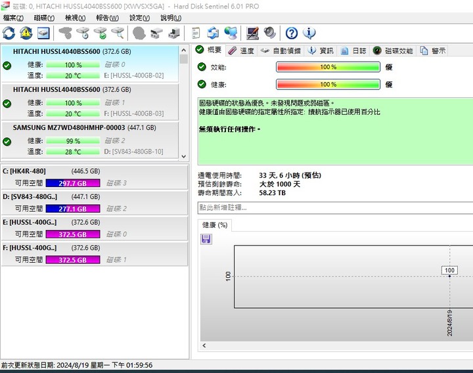Open the 報告 menu
Image resolution: width=473 pixels, height=373 pixels.
107,18
